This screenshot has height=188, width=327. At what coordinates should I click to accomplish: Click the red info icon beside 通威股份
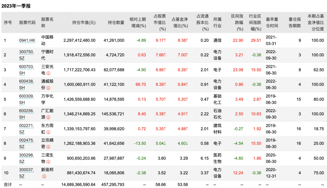tap(48, 88)
